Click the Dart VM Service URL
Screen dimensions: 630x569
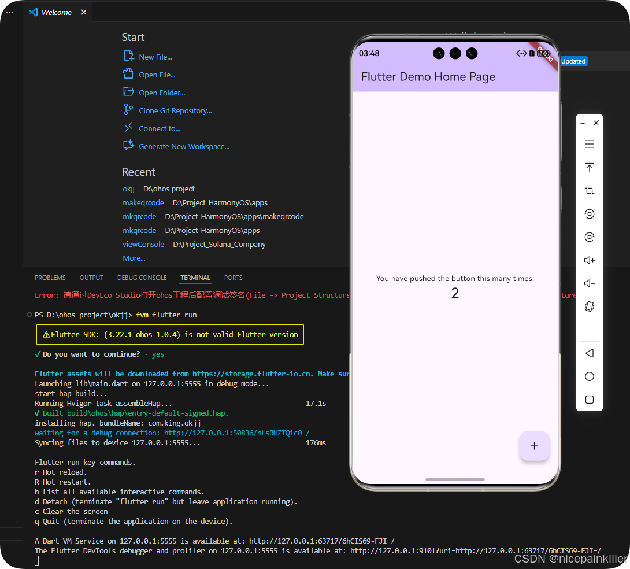[322, 541]
